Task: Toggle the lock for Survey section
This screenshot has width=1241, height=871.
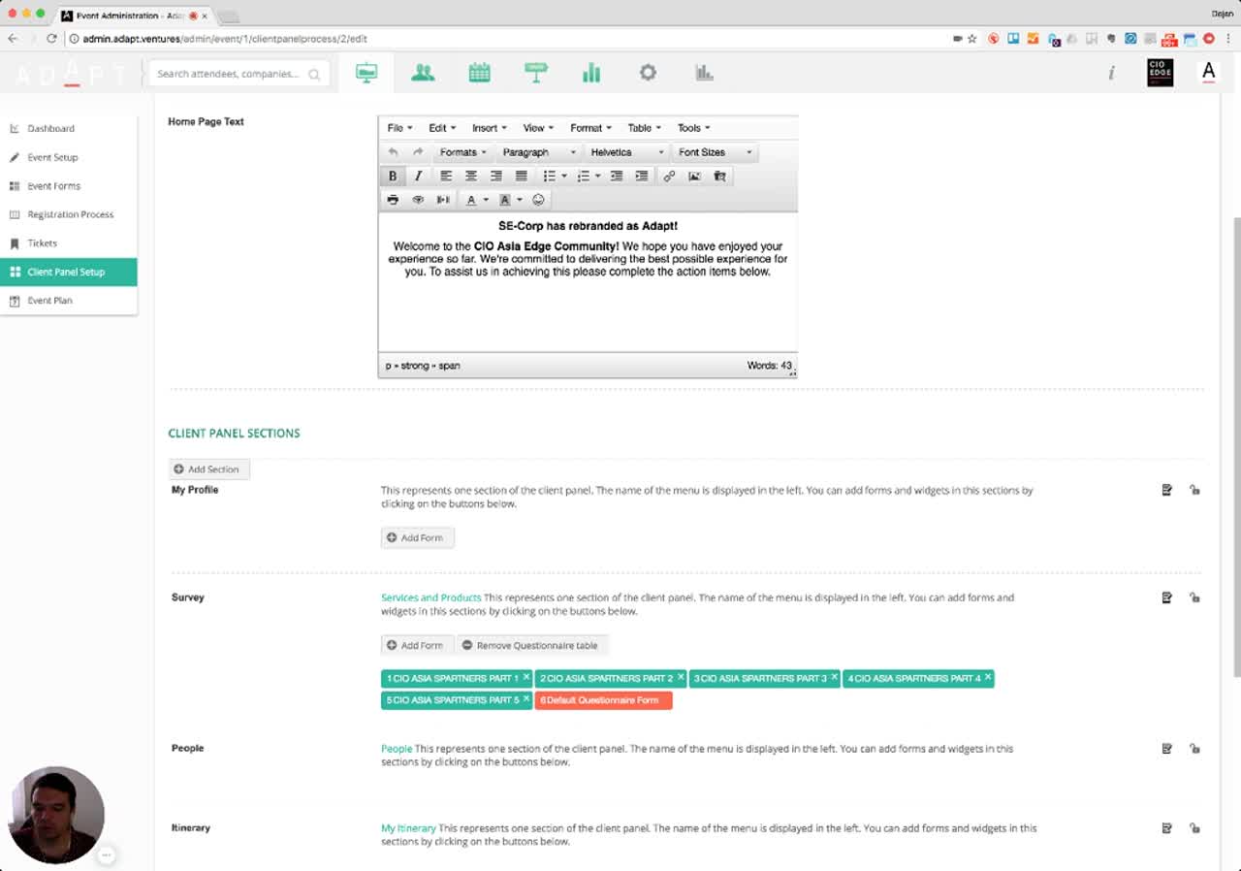Action: click(1194, 597)
